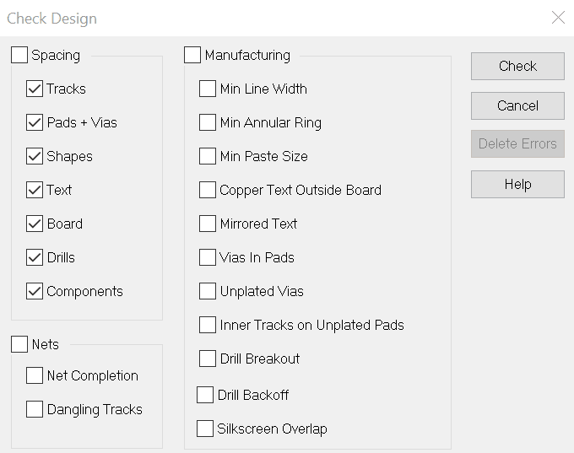Toggle the Spacing group checkbox
The image size is (574, 453).
point(19,56)
